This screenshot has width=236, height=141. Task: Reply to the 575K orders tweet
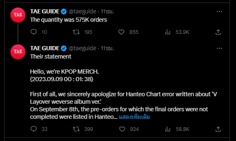click(x=34, y=32)
